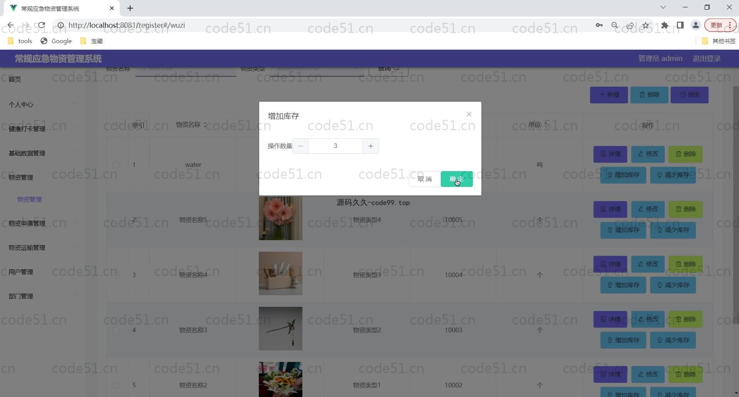Expand the 健康打卡管理 sidebar menu
This screenshot has width=739, height=397.
tap(42, 129)
